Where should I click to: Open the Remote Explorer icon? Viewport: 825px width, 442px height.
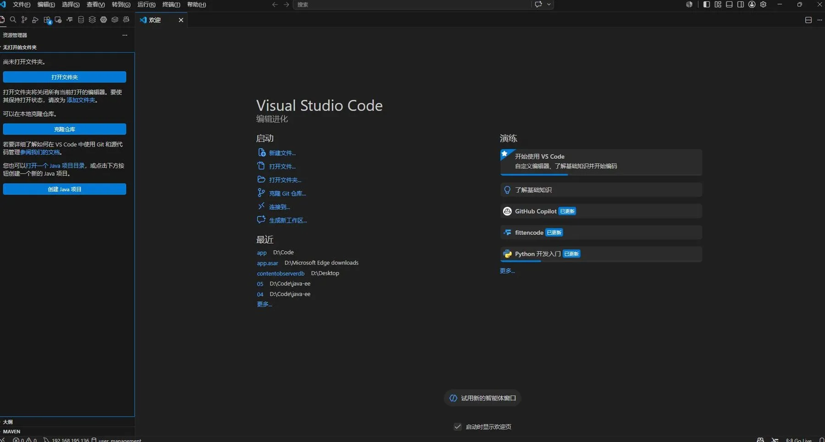[x=58, y=20]
